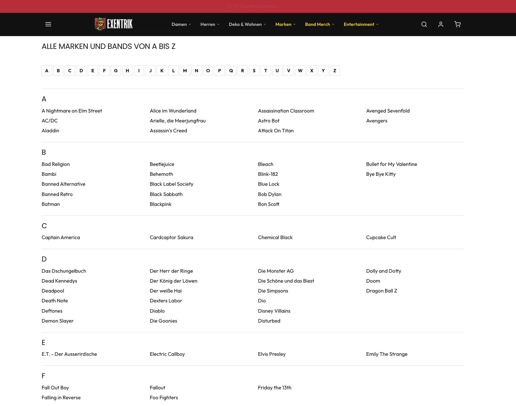Open the Die Simpsons link

coord(273,291)
